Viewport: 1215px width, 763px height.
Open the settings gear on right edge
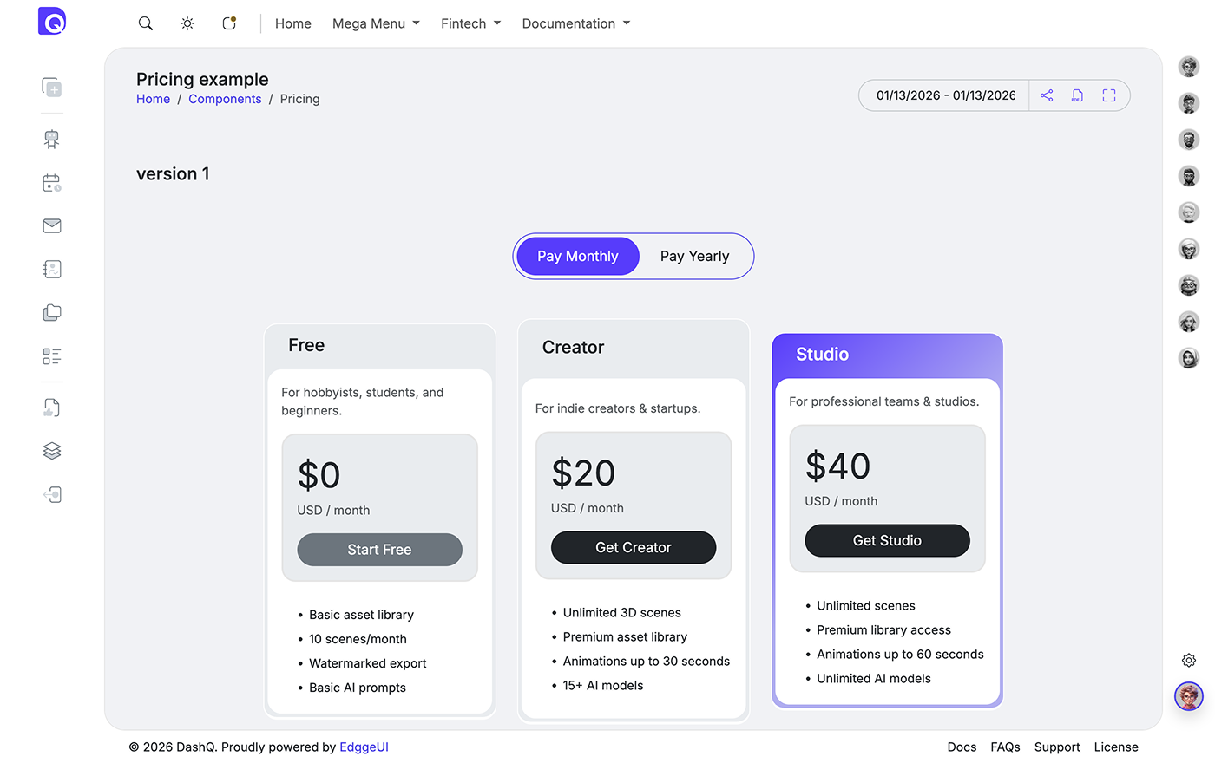[1188, 660]
